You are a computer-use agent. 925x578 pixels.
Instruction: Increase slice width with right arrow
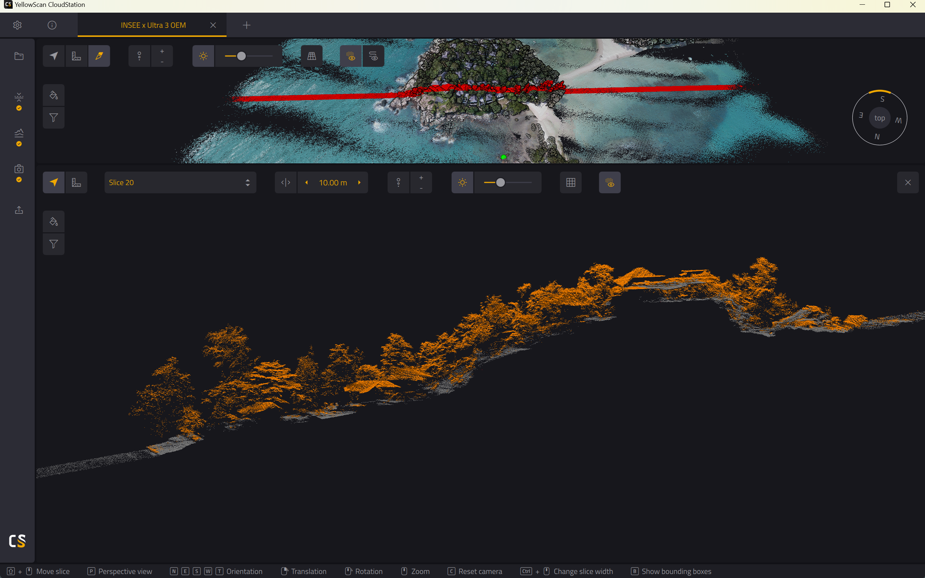coord(359,182)
